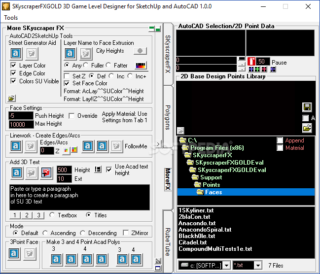Image resolution: width=320 pixels, height=274 pixels.
Task: Click the small color palette button after Z
Action: tap(66, 151)
